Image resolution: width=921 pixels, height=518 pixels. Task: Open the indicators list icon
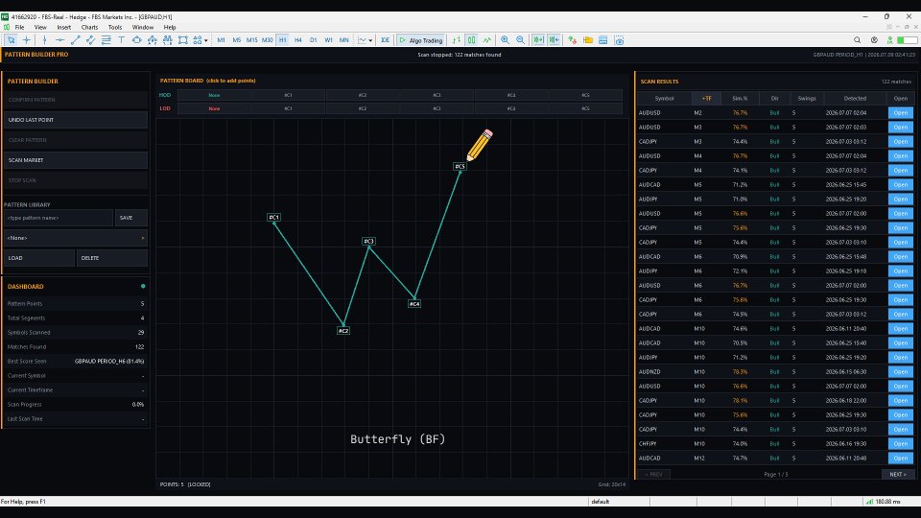click(572, 40)
